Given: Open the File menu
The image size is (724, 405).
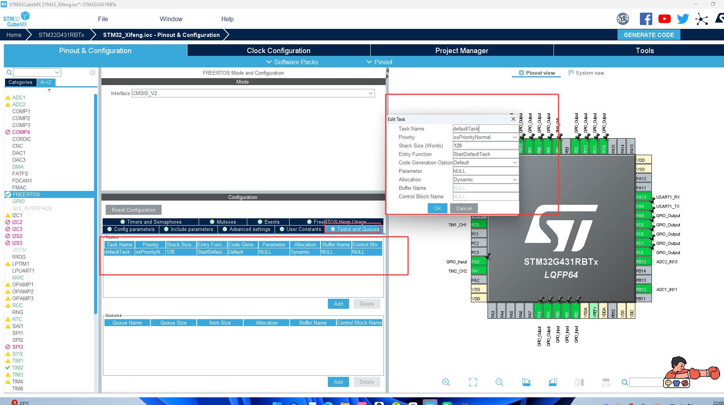Looking at the screenshot, I should tap(103, 19).
